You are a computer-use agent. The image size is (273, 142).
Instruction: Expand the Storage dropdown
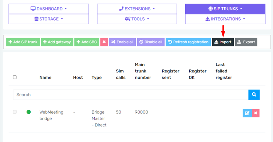[x=49, y=19]
